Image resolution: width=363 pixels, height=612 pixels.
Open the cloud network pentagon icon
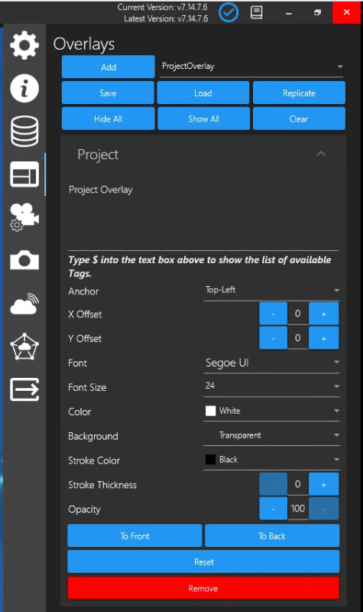24,347
